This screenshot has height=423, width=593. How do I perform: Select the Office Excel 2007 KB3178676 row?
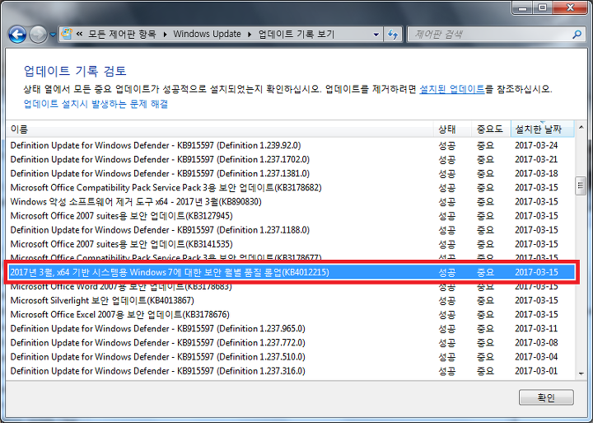pyautogui.click(x=291, y=314)
